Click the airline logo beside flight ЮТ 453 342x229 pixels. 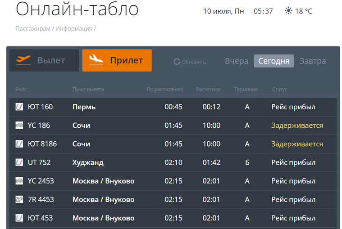(19, 218)
